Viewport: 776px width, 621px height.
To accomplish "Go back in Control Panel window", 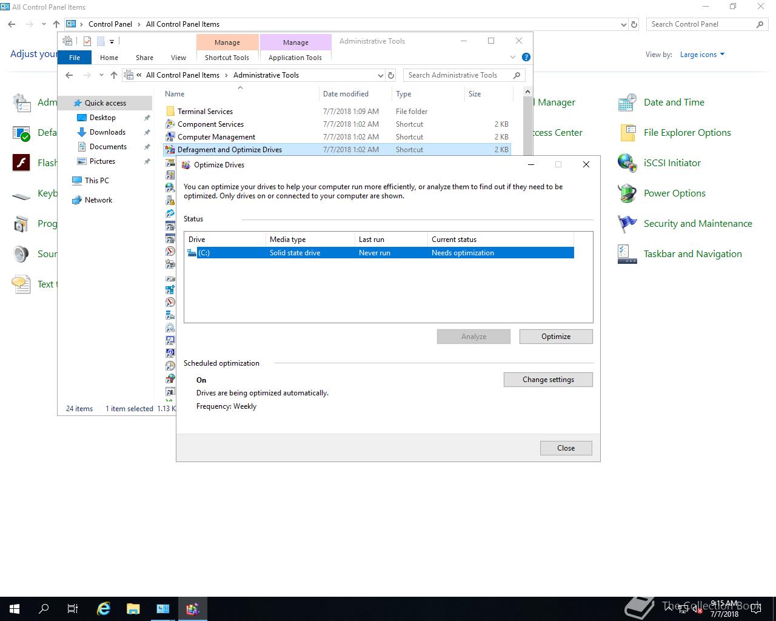I will tap(12, 24).
